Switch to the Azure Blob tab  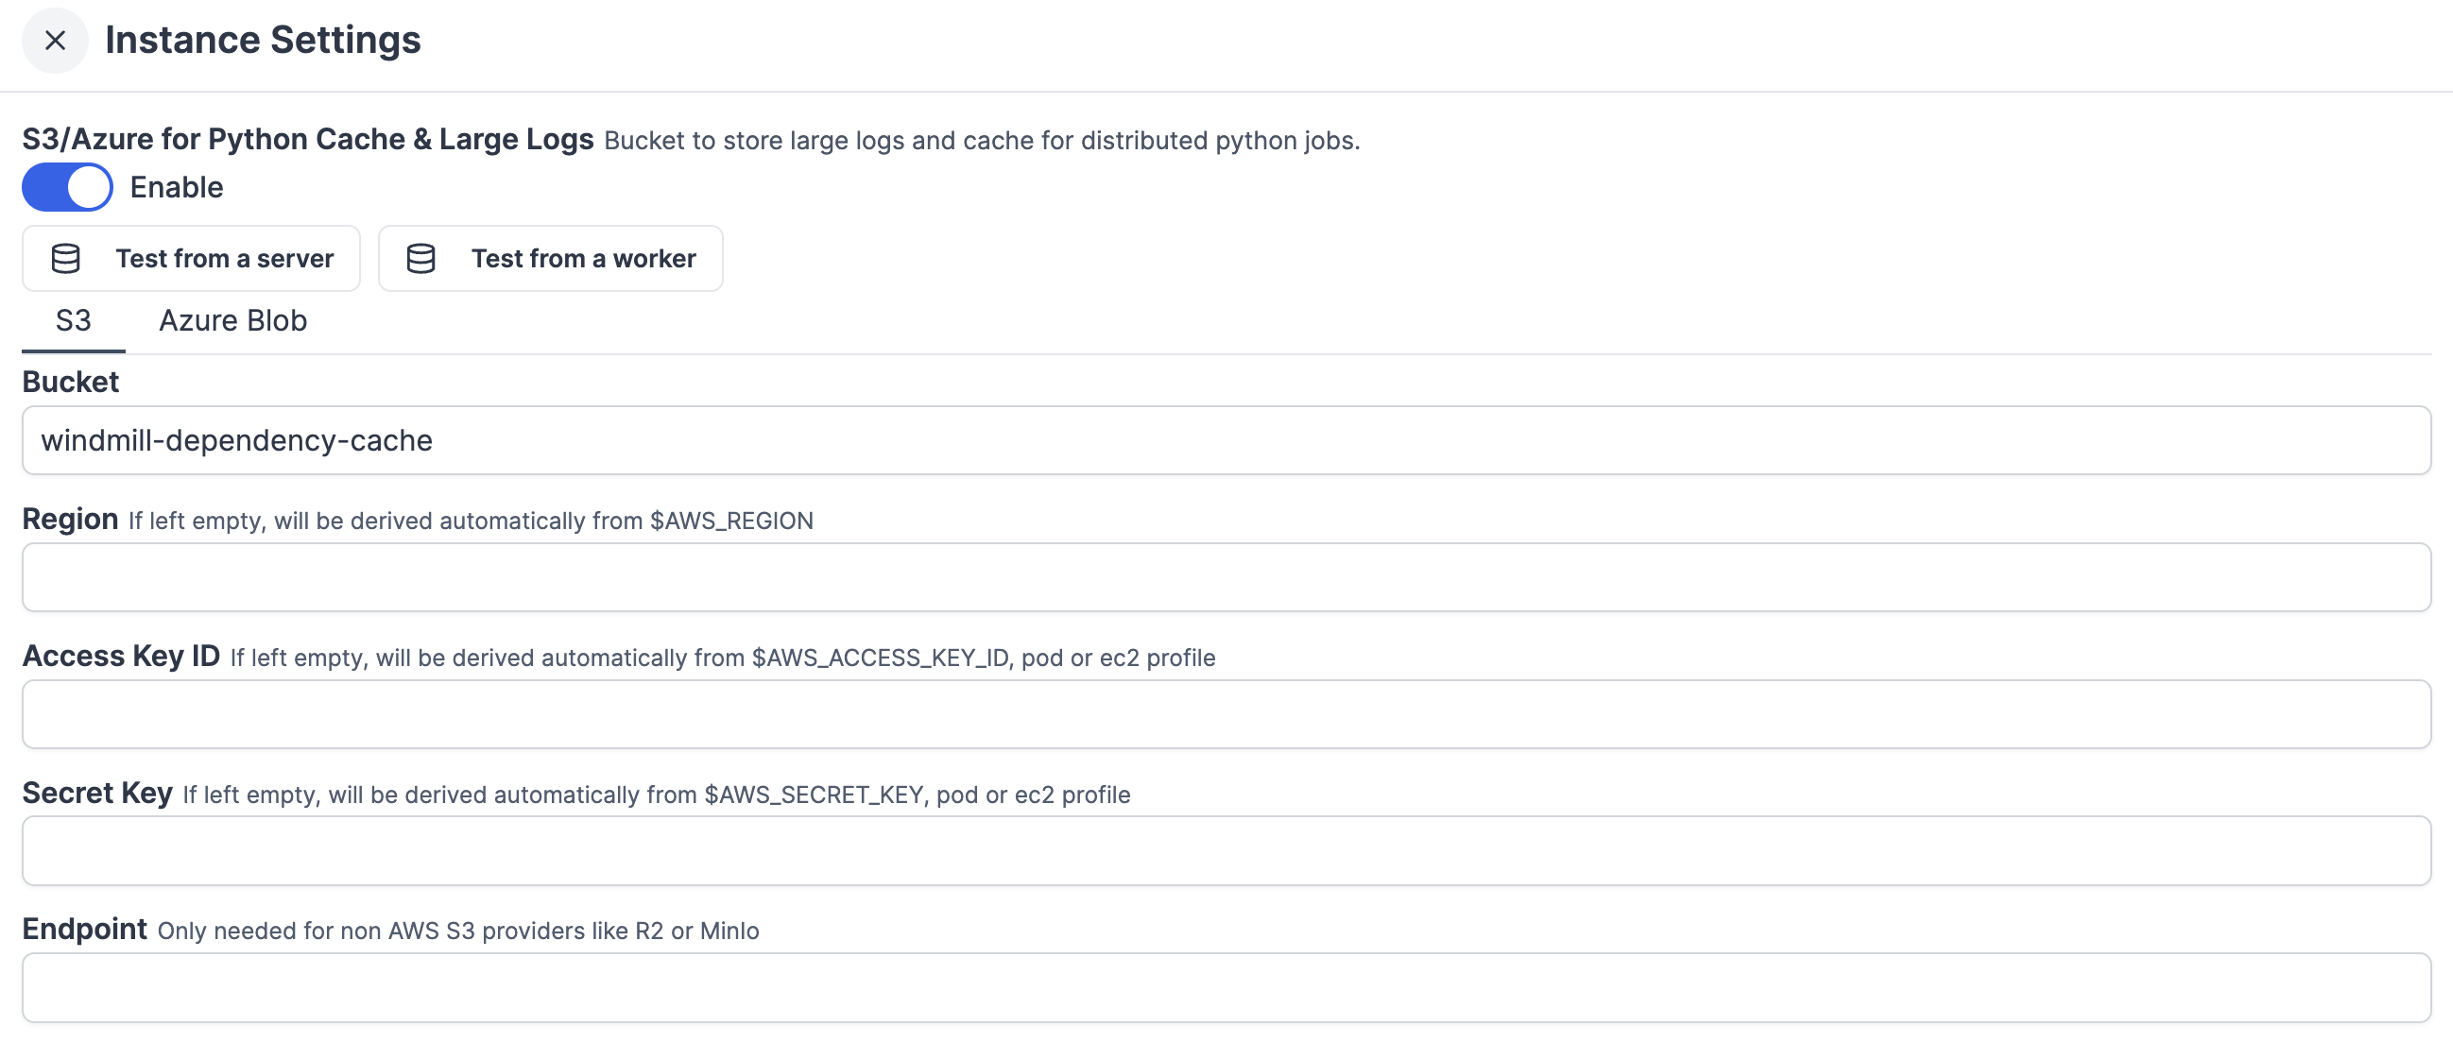tap(232, 320)
